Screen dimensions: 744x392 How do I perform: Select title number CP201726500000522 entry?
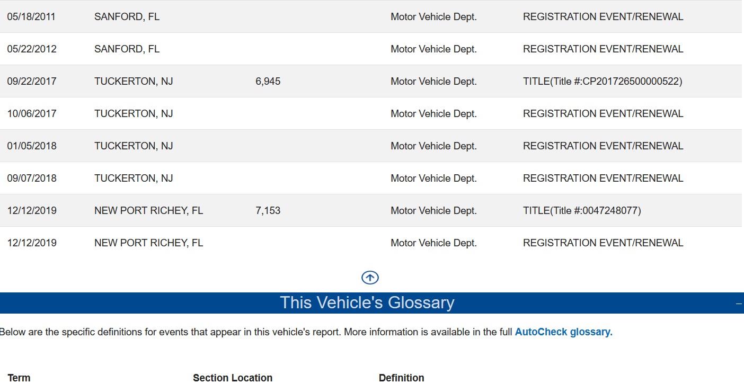click(x=603, y=82)
